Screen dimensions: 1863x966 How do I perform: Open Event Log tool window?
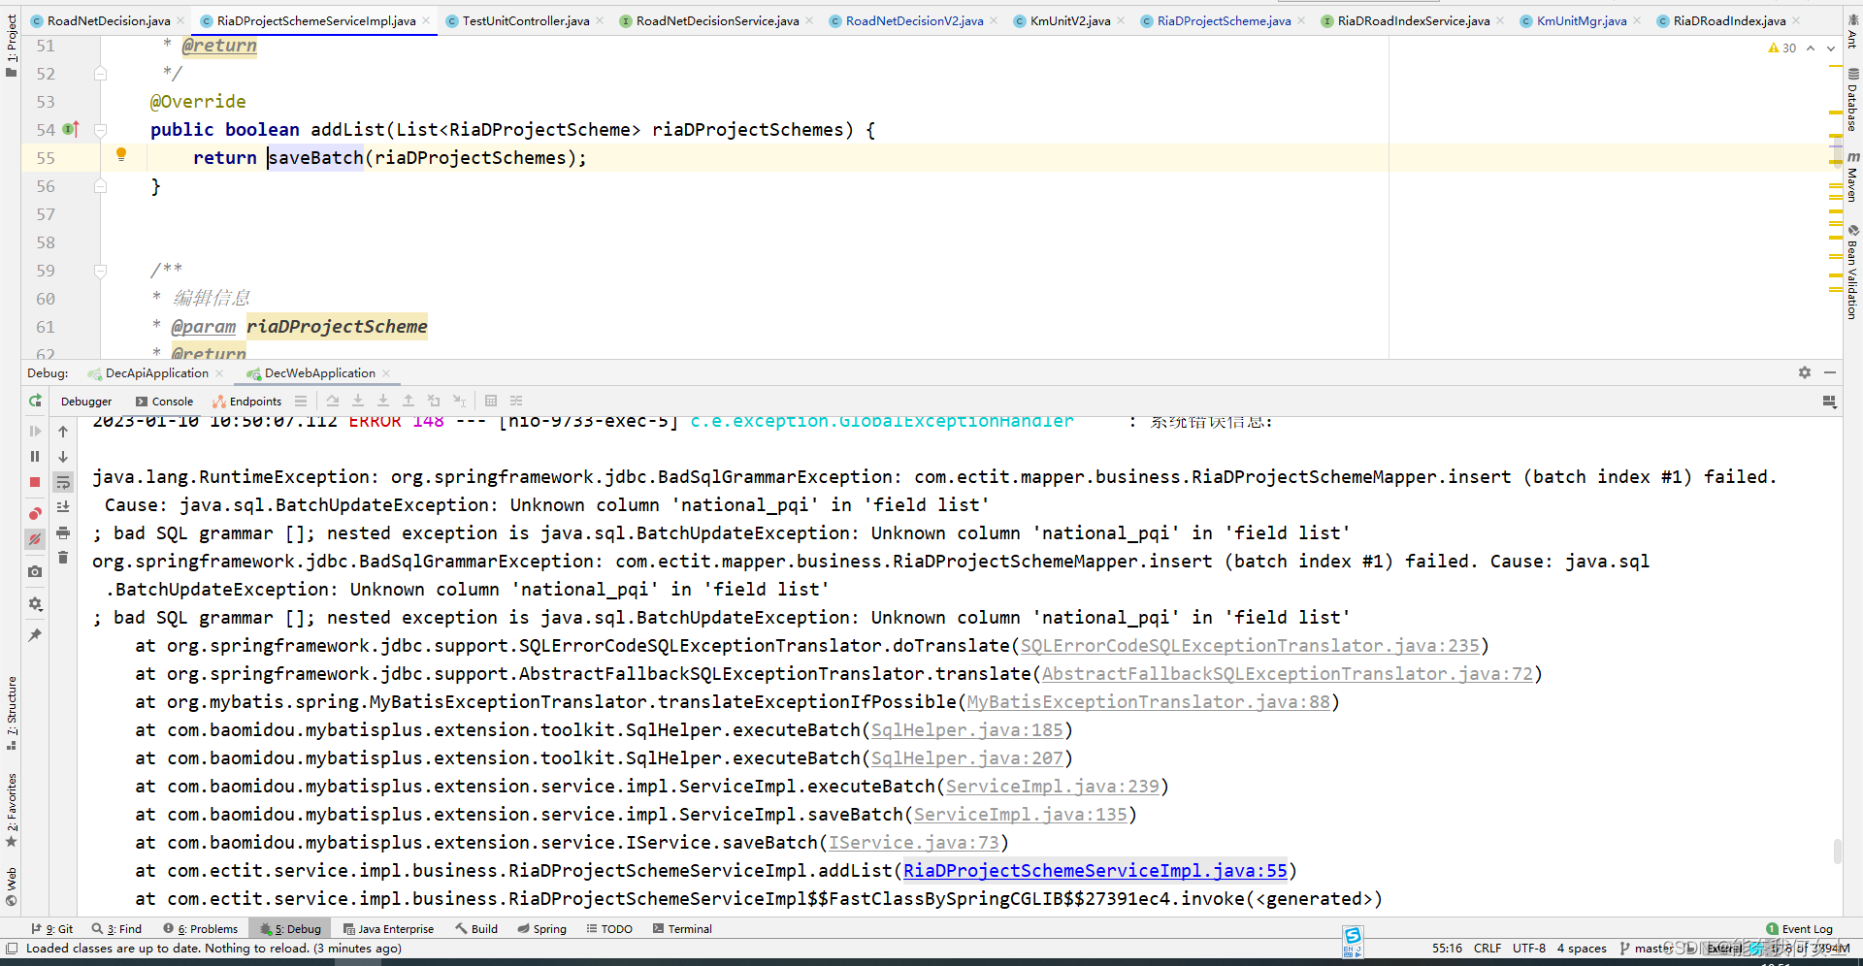(1799, 929)
